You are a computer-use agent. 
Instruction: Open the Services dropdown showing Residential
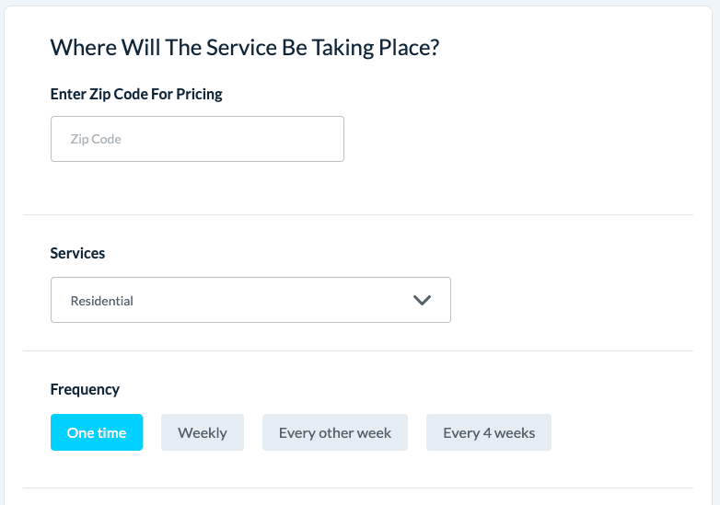250,300
